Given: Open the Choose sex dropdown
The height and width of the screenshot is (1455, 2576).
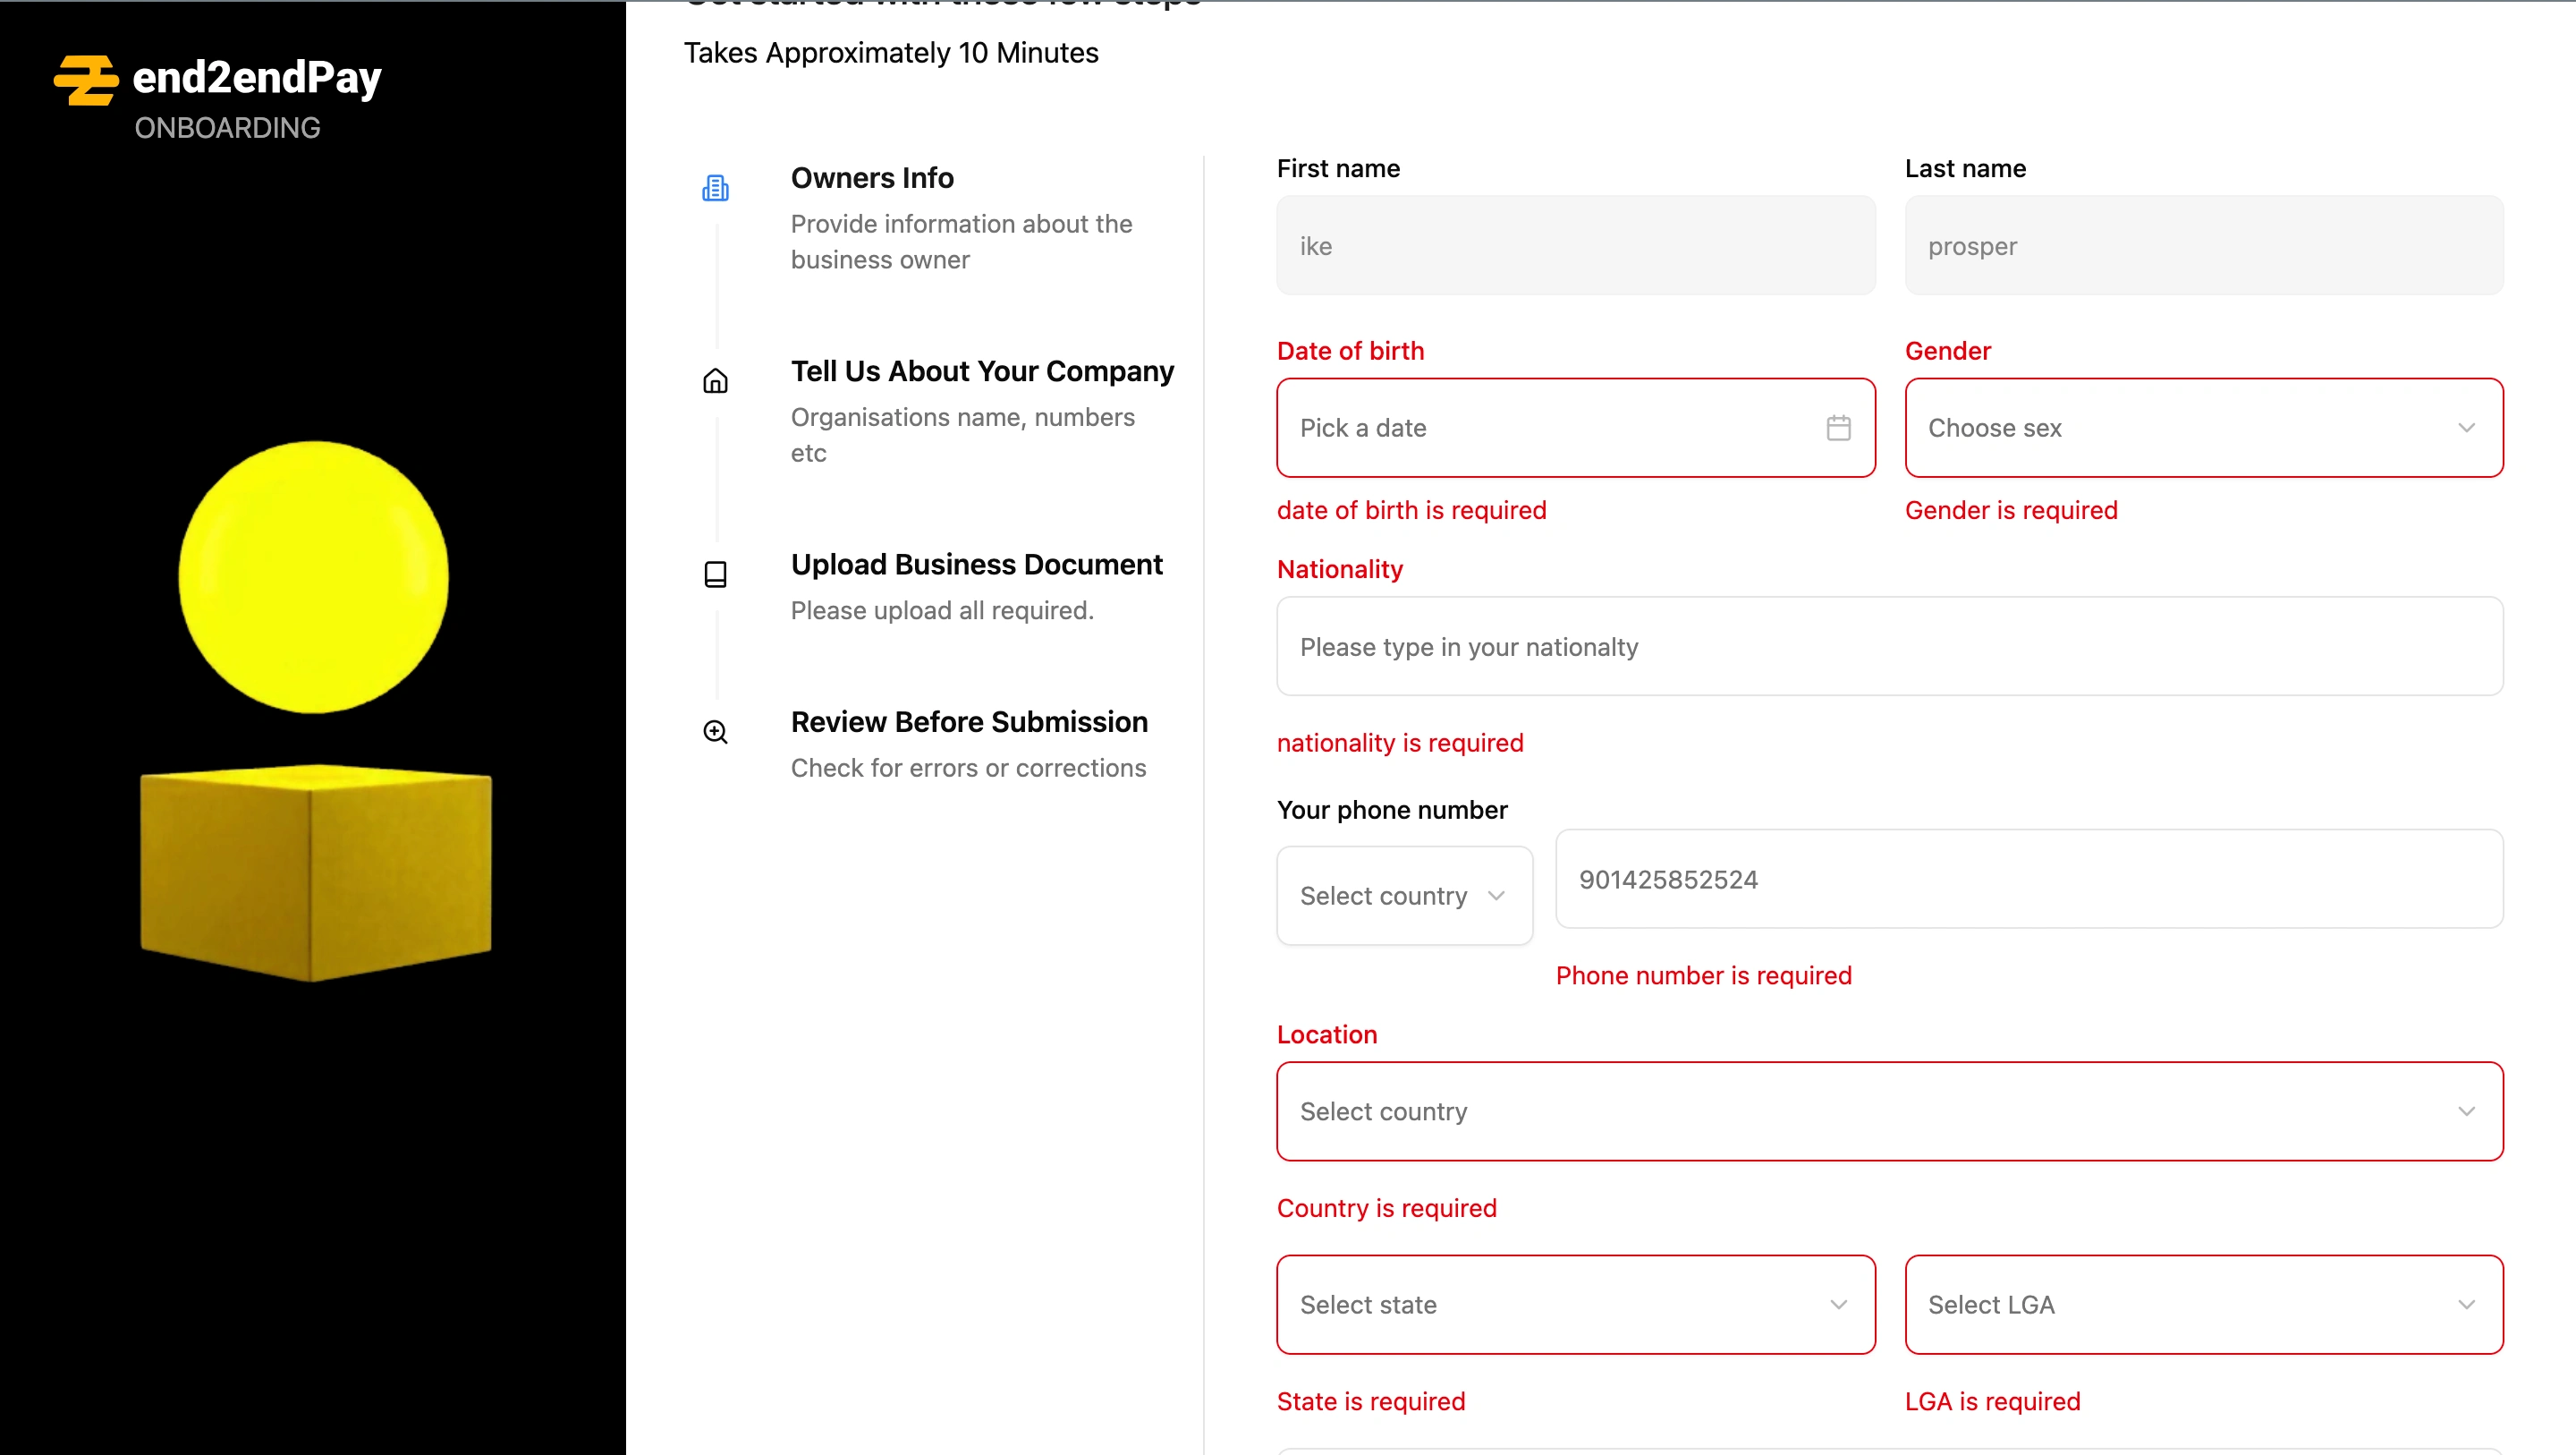Looking at the screenshot, I should pyautogui.click(x=2203, y=429).
